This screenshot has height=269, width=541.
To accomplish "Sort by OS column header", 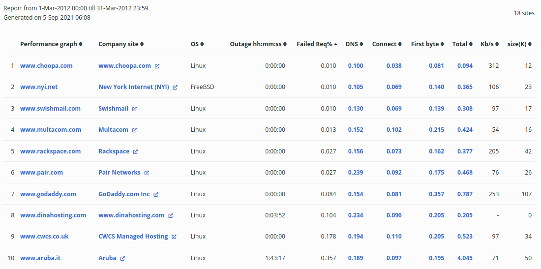I will coord(197,44).
